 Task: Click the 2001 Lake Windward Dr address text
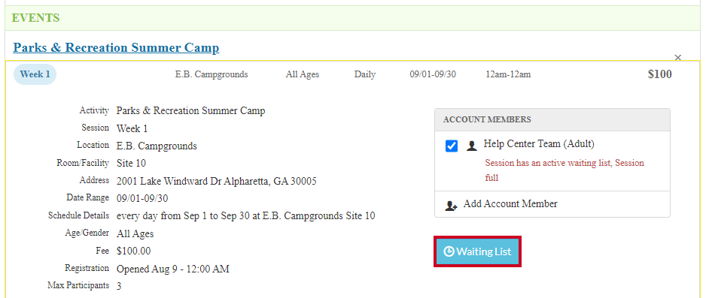click(216, 182)
